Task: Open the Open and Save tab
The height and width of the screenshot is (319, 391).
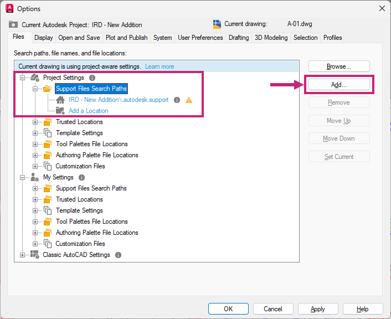Action: click(79, 38)
